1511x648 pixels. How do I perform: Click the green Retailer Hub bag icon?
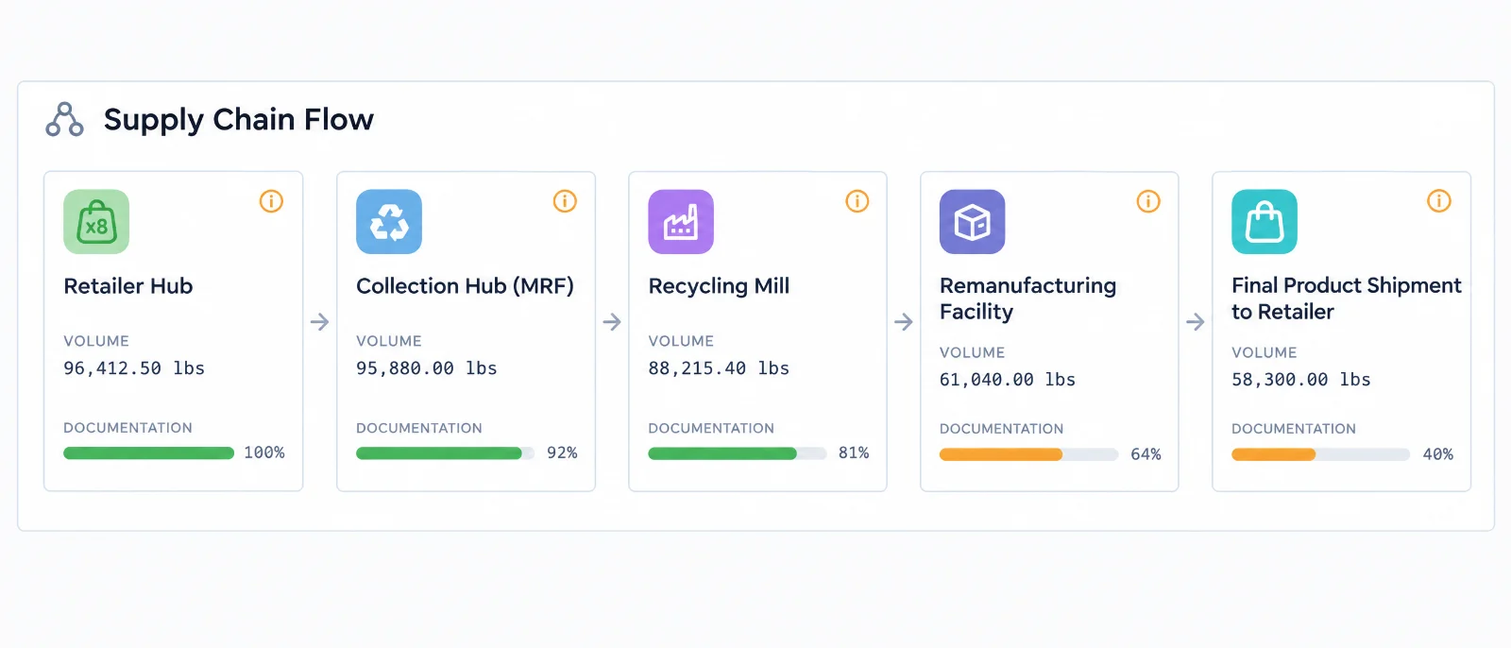pyautogui.click(x=96, y=222)
